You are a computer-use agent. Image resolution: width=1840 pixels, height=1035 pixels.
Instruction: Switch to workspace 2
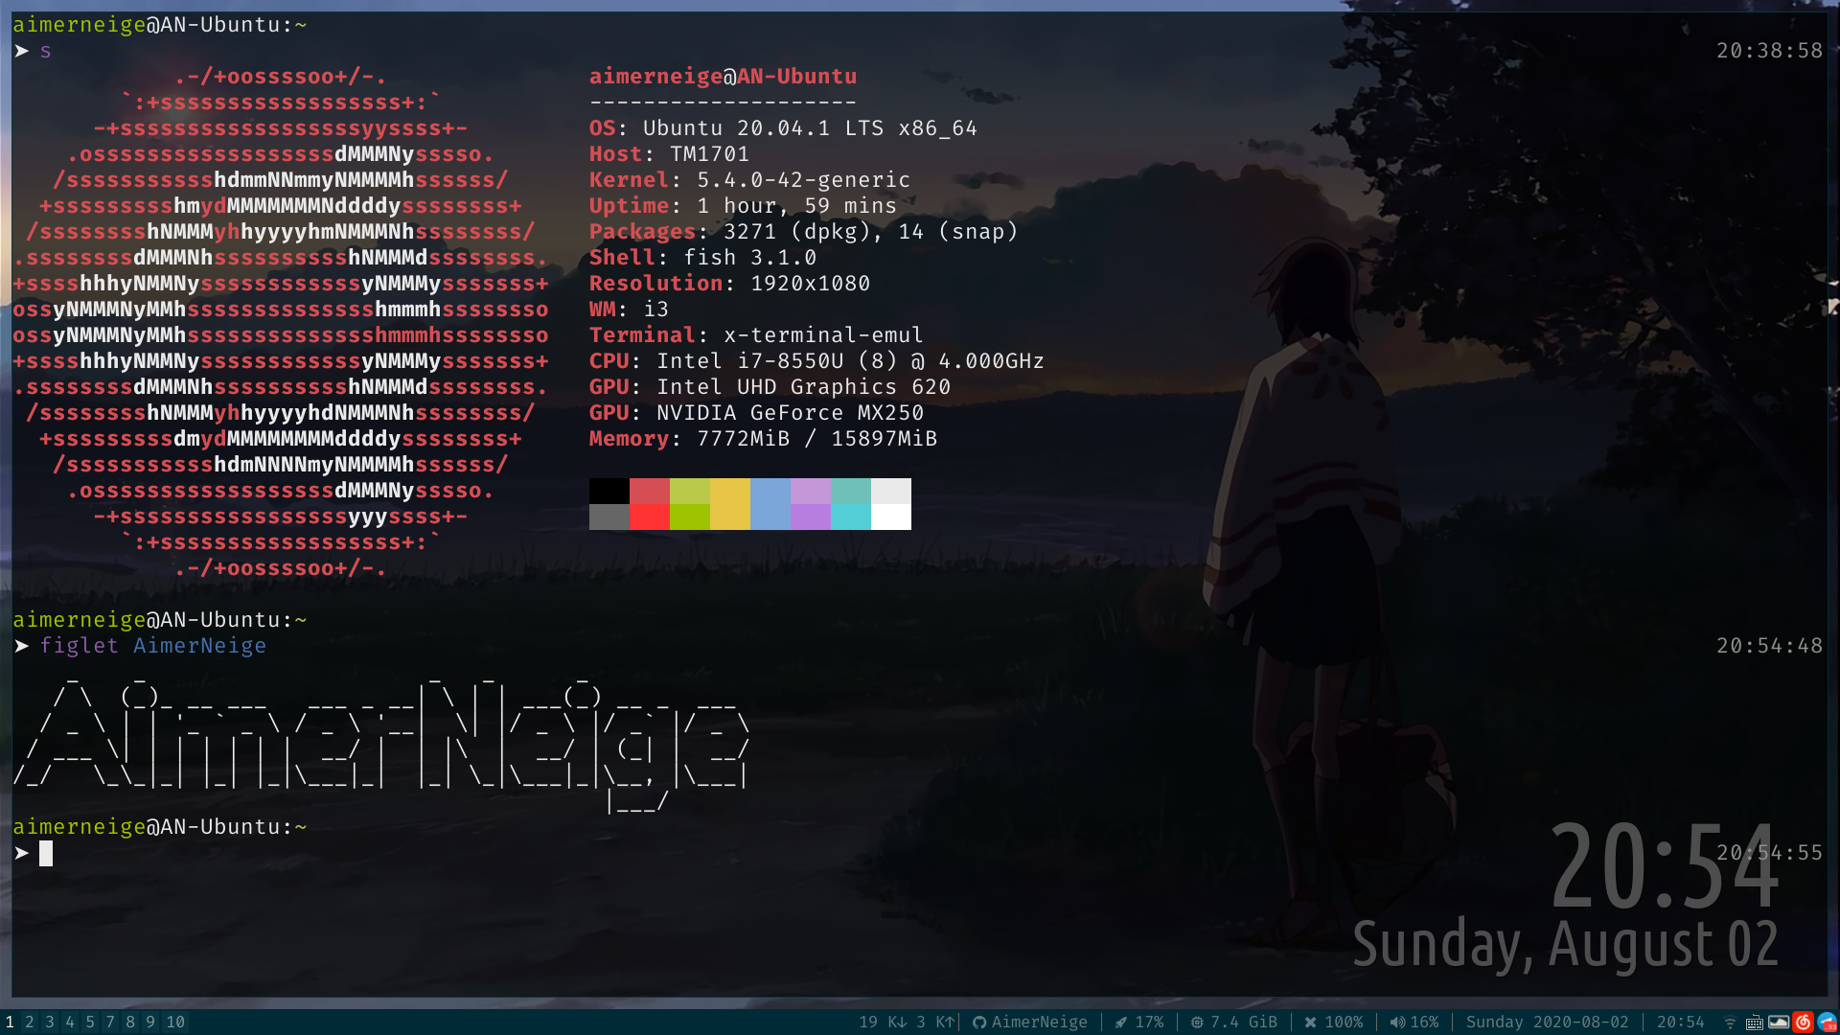(30, 1023)
